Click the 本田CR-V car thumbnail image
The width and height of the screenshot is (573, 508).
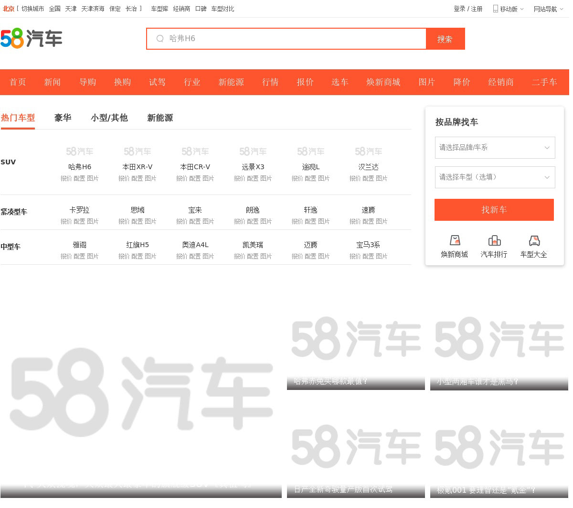pos(195,151)
